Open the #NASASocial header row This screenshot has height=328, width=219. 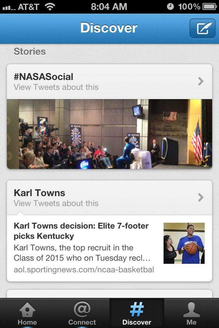(109, 82)
